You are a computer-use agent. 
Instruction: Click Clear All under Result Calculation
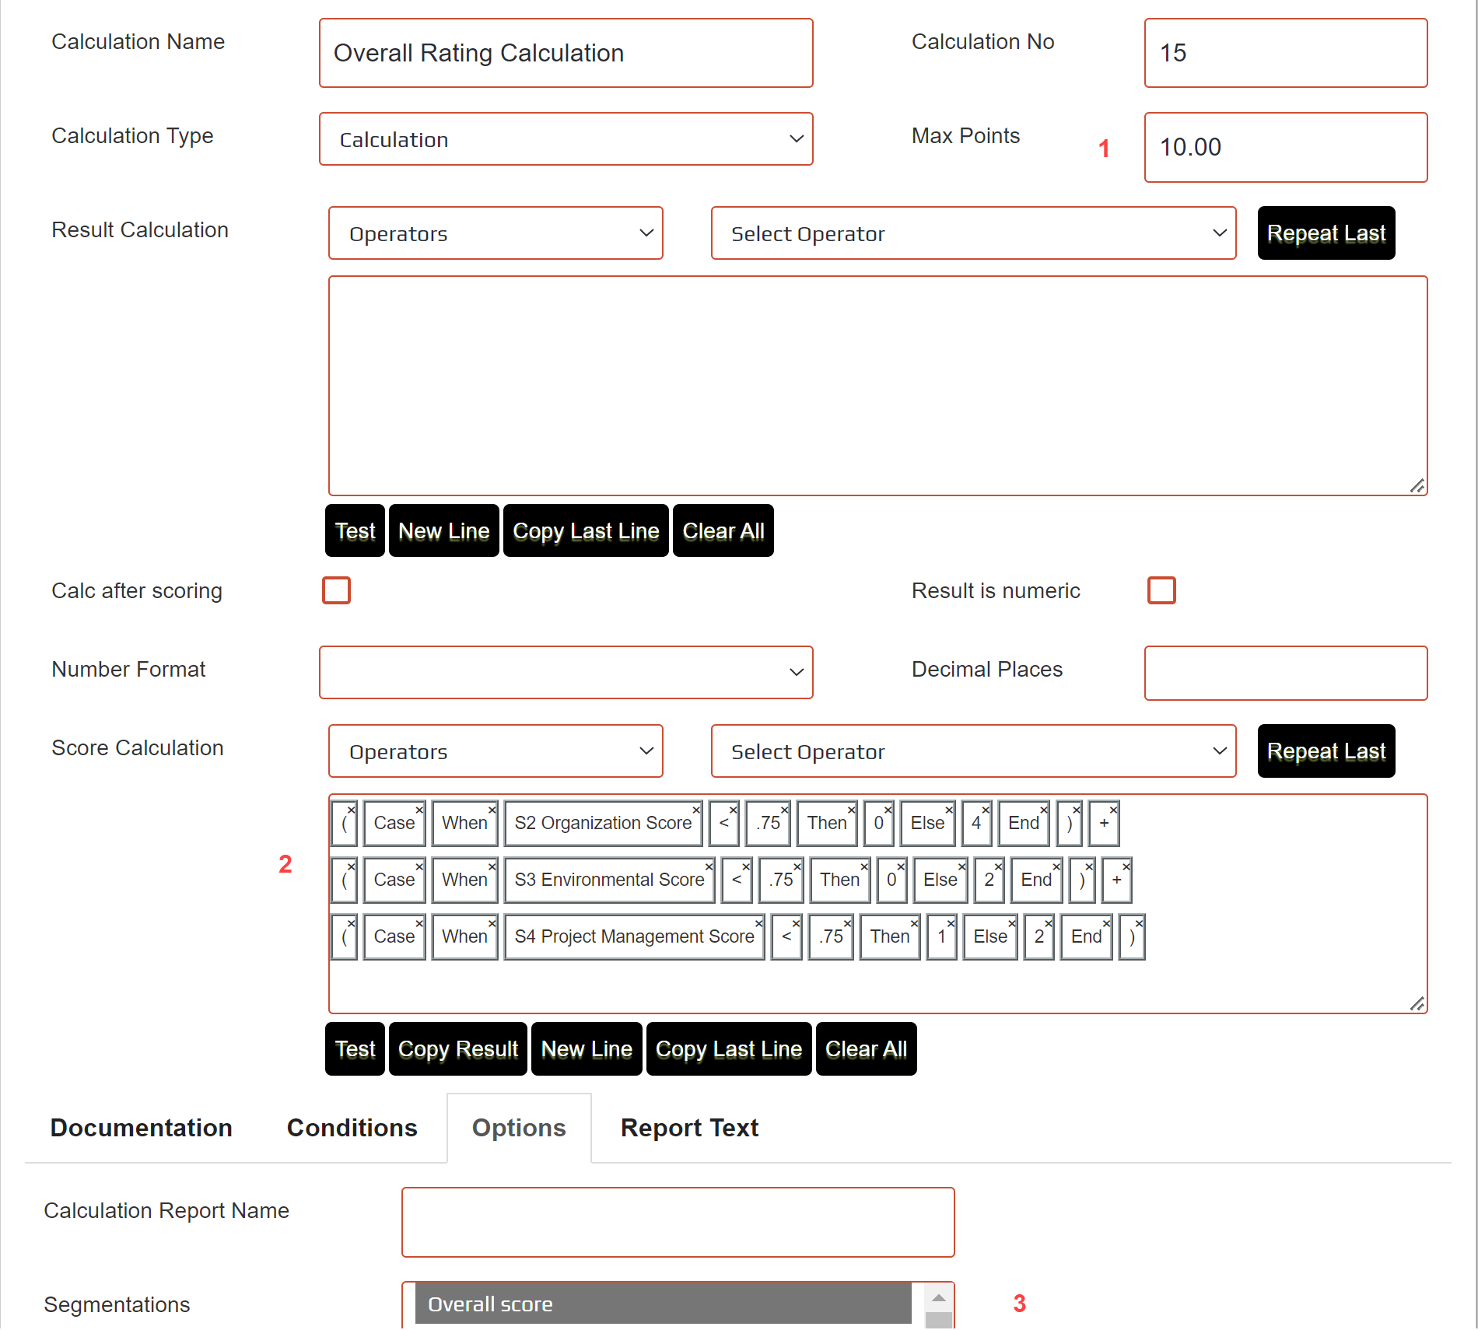pos(723,531)
